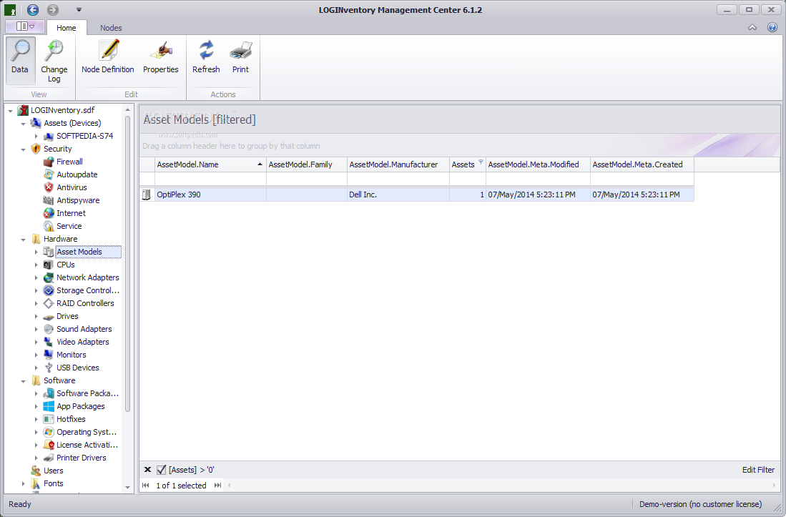Refresh the data grid
Viewport: 786px width, 517px height.
click(206, 57)
